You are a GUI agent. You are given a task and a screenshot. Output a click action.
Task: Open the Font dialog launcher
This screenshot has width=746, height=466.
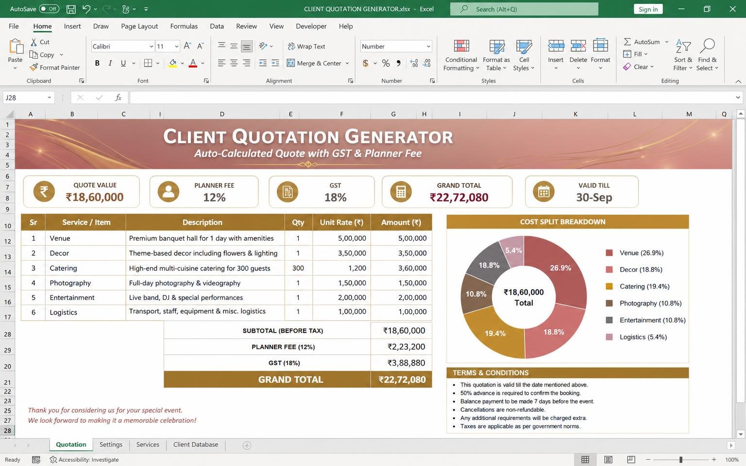[x=206, y=81]
